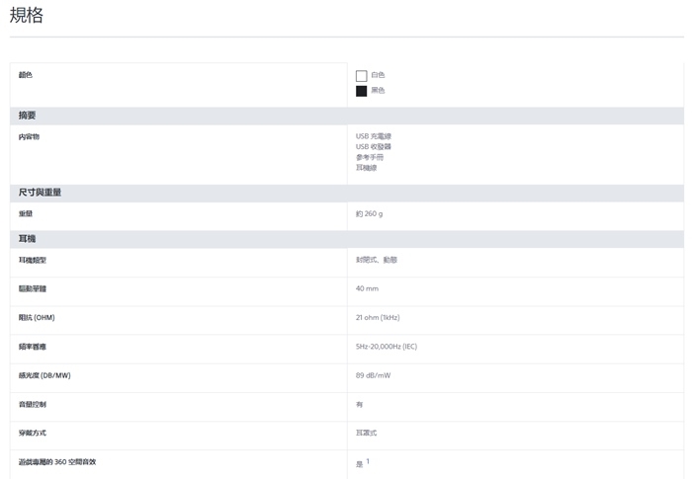The image size is (692, 479).
Task: Click the 音量控制 row label
Action: click(33, 404)
